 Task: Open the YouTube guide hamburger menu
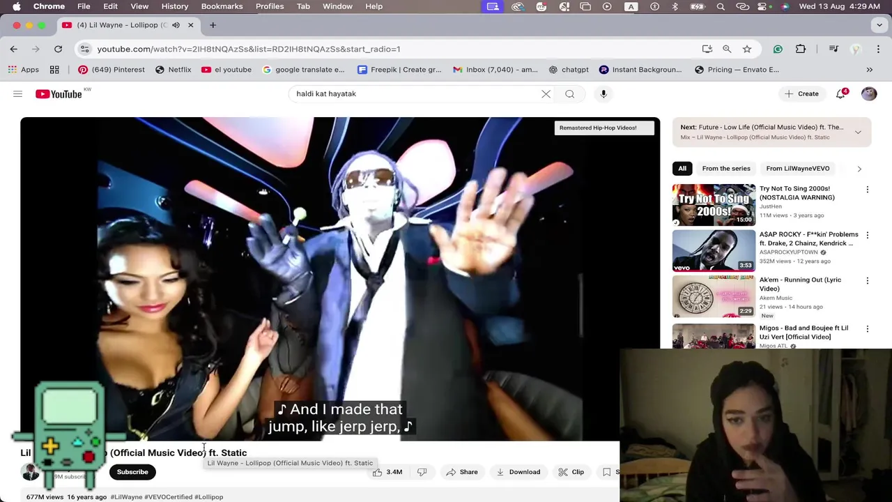17,93
